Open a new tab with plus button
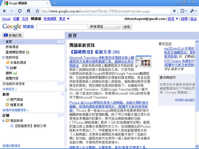199x149 pixels. pos(54,3)
